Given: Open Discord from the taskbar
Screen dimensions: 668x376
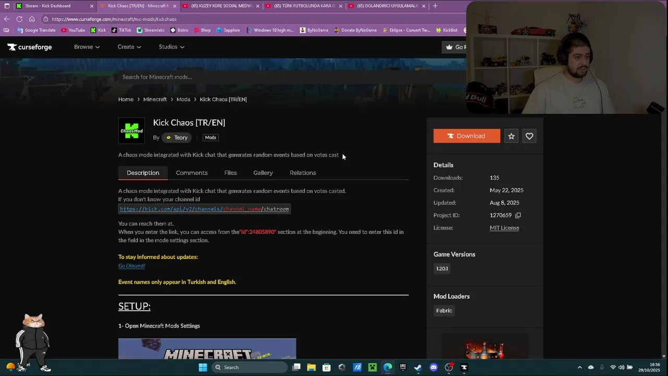Looking at the screenshot, I should tap(434, 368).
